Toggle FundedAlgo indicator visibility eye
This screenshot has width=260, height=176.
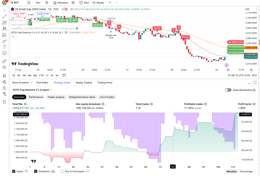coord(77,28)
